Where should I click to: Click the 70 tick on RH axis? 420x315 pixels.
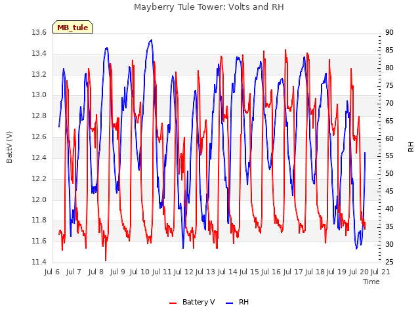389,104
